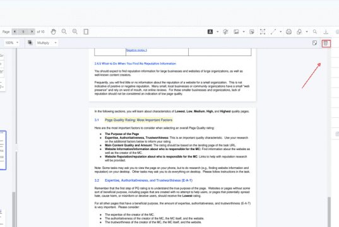This screenshot has width=339, height=227.
Task: Select the text highlight tool
Action: (210, 32)
